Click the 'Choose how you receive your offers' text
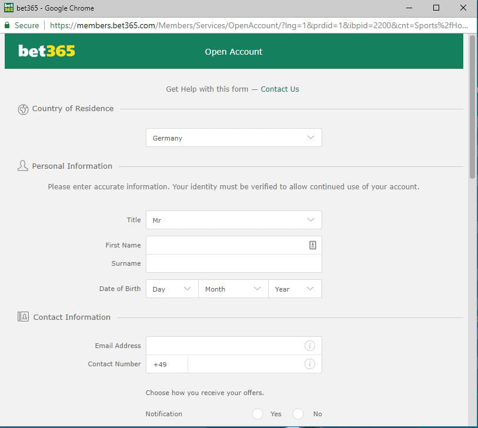Image resolution: width=478 pixels, height=428 pixels. pyautogui.click(x=205, y=393)
